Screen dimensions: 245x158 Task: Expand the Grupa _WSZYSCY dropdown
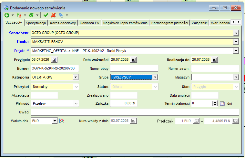pos(155,77)
